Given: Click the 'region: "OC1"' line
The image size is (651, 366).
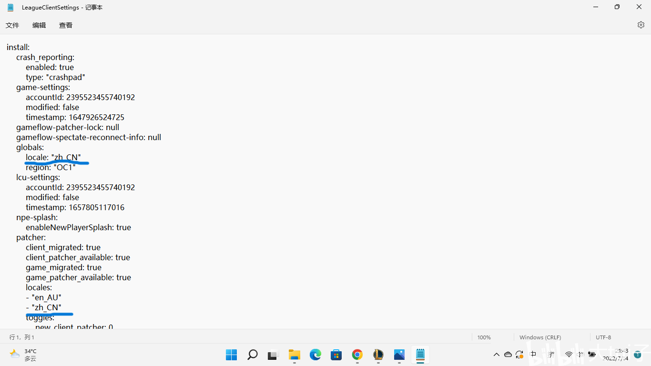Looking at the screenshot, I should pyautogui.click(x=51, y=167).
